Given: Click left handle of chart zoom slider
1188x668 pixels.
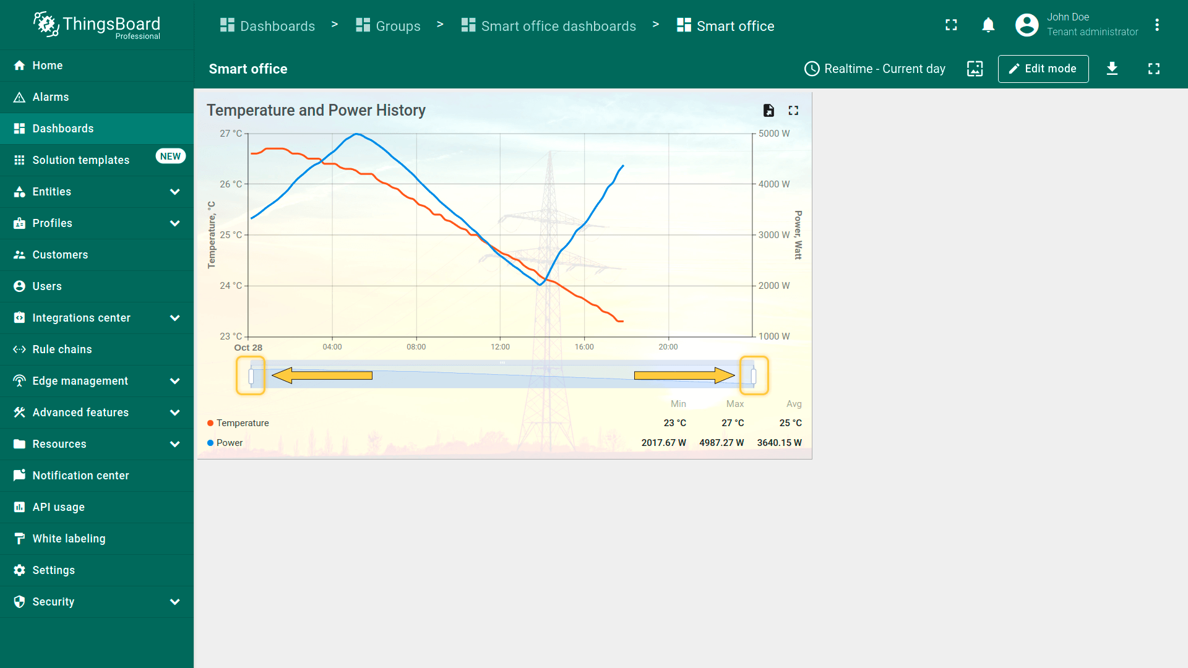Looking at the screenshot, I should tap(251, 375).
